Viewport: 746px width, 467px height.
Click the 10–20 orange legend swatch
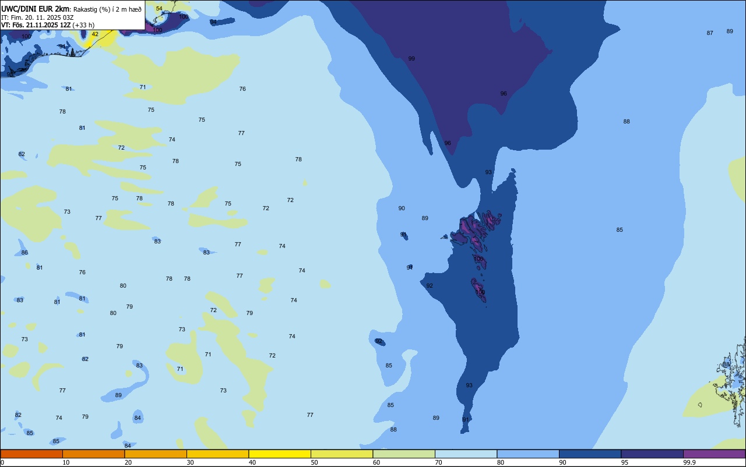coord(93,454)
